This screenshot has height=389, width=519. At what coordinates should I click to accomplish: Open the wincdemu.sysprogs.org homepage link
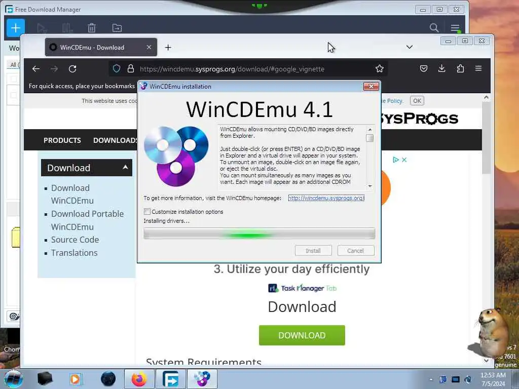point(326,198)
